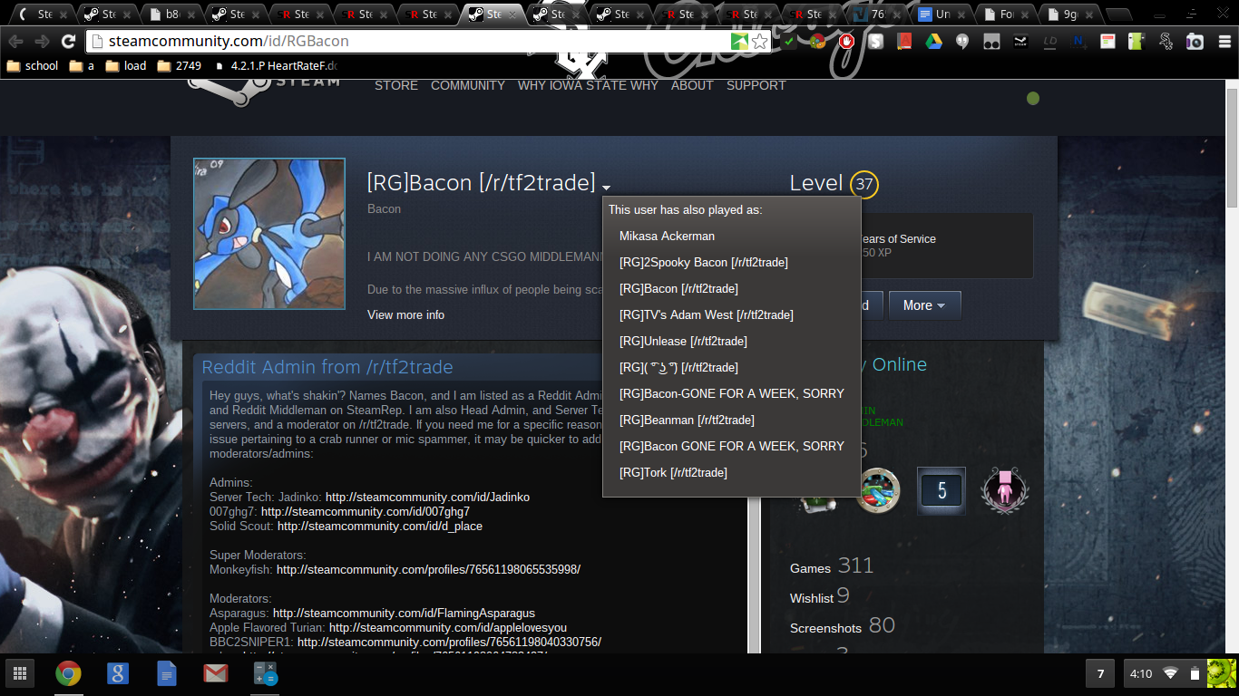Open the red dictionary book extension
Screen dimensions: 1239x696
pyautogui.click(x=904, y=41)
